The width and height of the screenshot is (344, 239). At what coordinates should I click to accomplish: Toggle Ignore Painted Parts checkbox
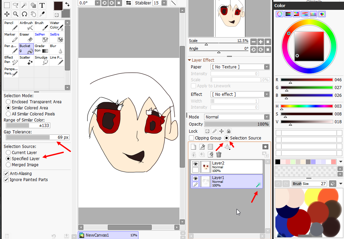pyautogui.click(x=6, y=180)
